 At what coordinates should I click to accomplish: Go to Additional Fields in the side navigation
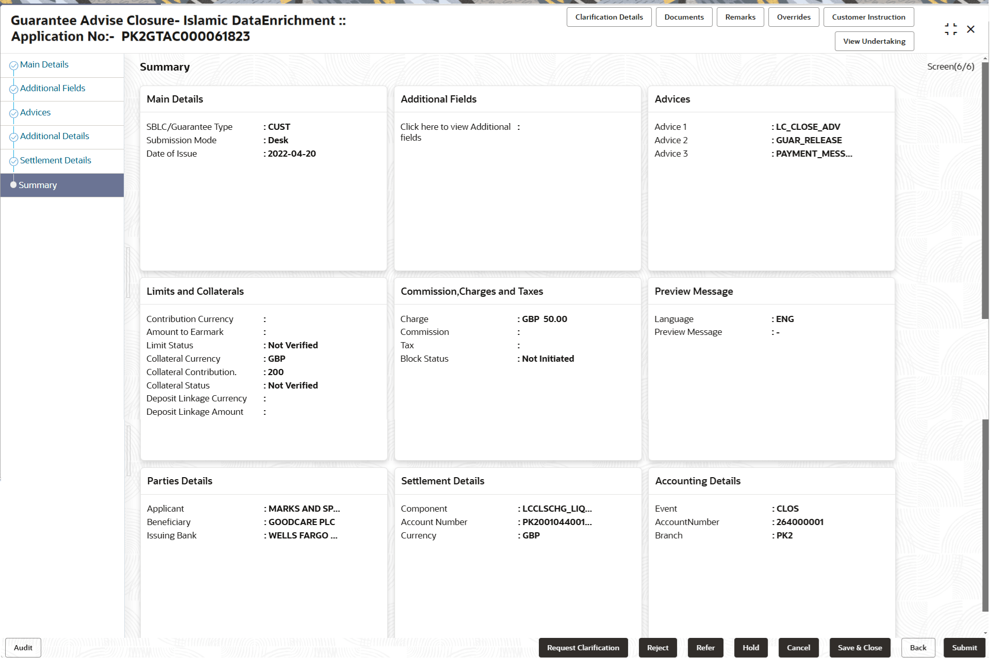(x=53, y=88)
